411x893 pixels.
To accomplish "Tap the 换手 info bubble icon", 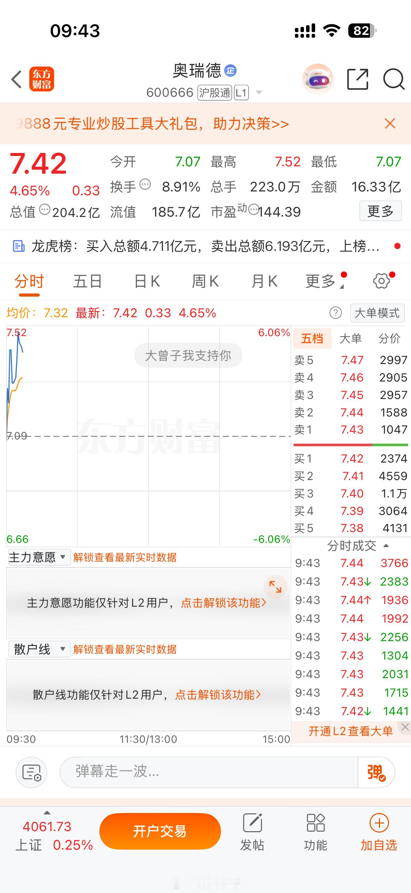I will 145,184.
